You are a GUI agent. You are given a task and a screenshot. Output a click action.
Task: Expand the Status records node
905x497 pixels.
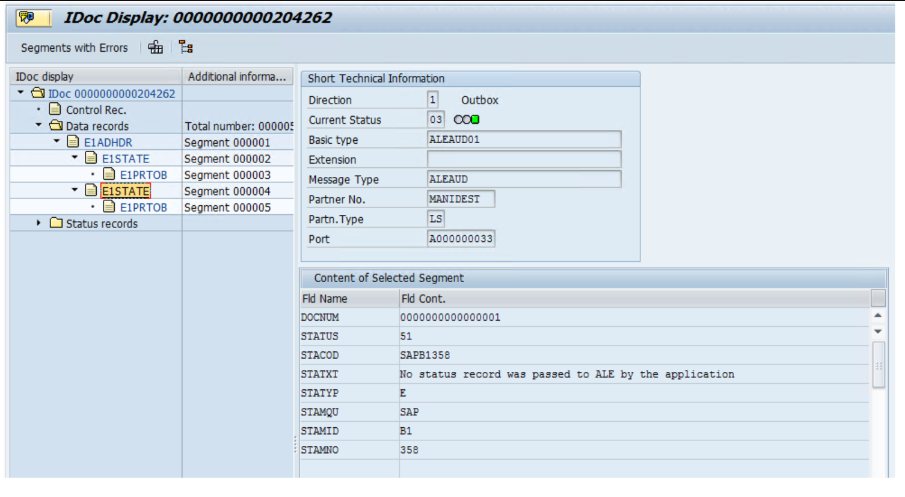[x=38, y=223]
